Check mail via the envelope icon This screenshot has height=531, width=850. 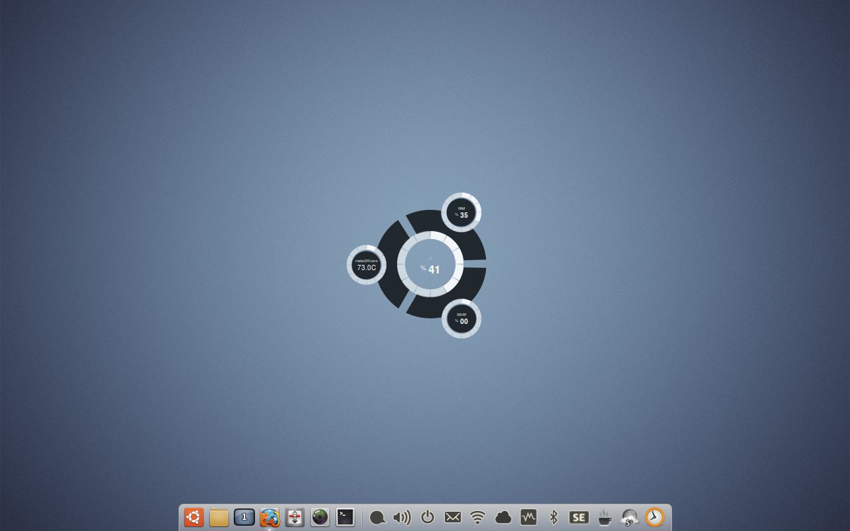click(x=453, y=517)
